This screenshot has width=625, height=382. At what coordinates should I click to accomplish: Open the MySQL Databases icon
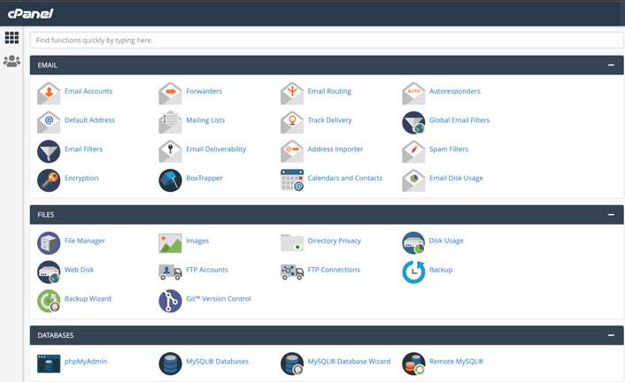(x=170, y=363)
